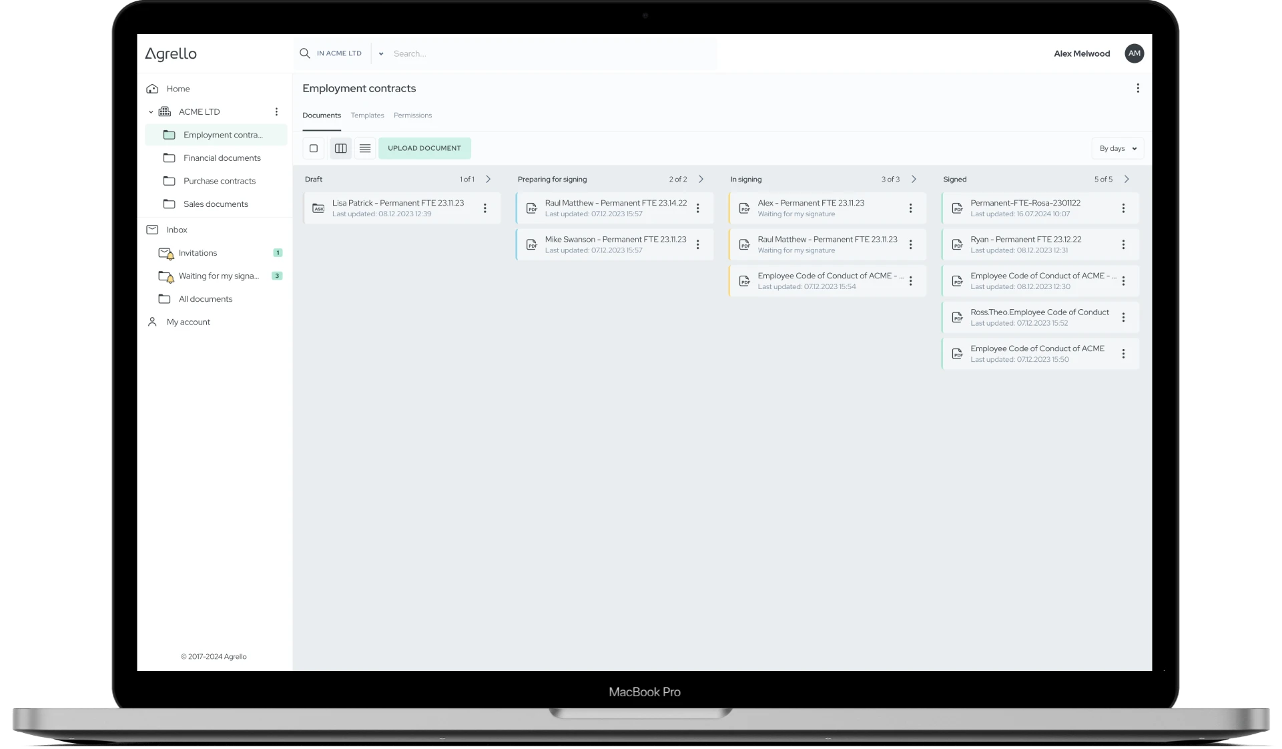
Task: Open options menu for Lisa Patrick draft contract
Action: (485, 208)
